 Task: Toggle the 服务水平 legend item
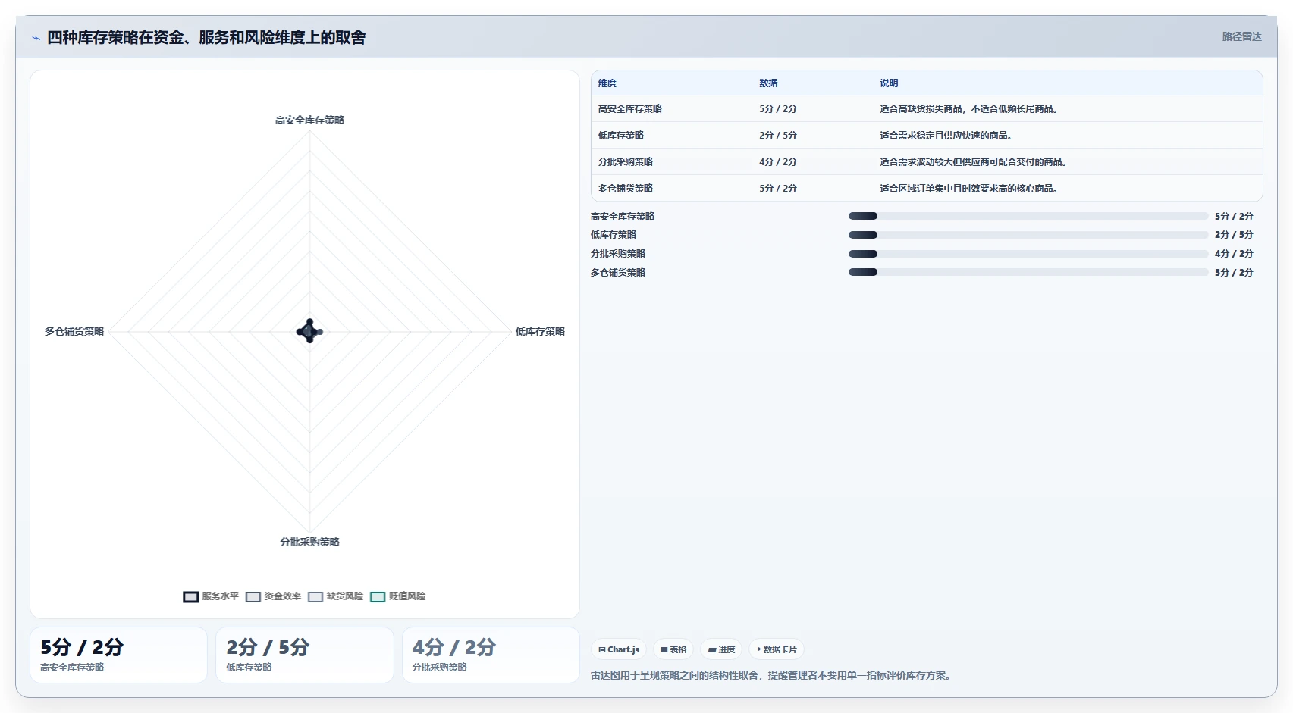click(x=211, y=596)
